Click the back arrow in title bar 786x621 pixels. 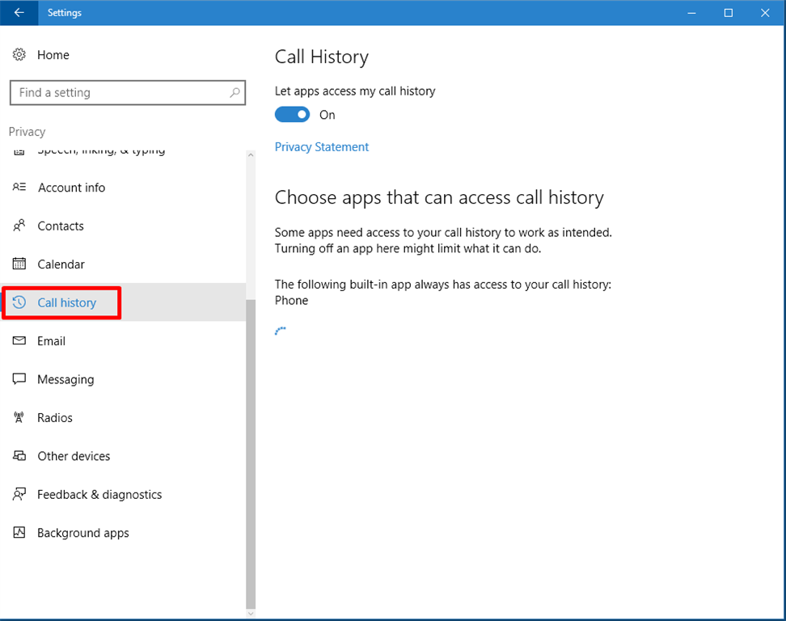pos(19,13)
